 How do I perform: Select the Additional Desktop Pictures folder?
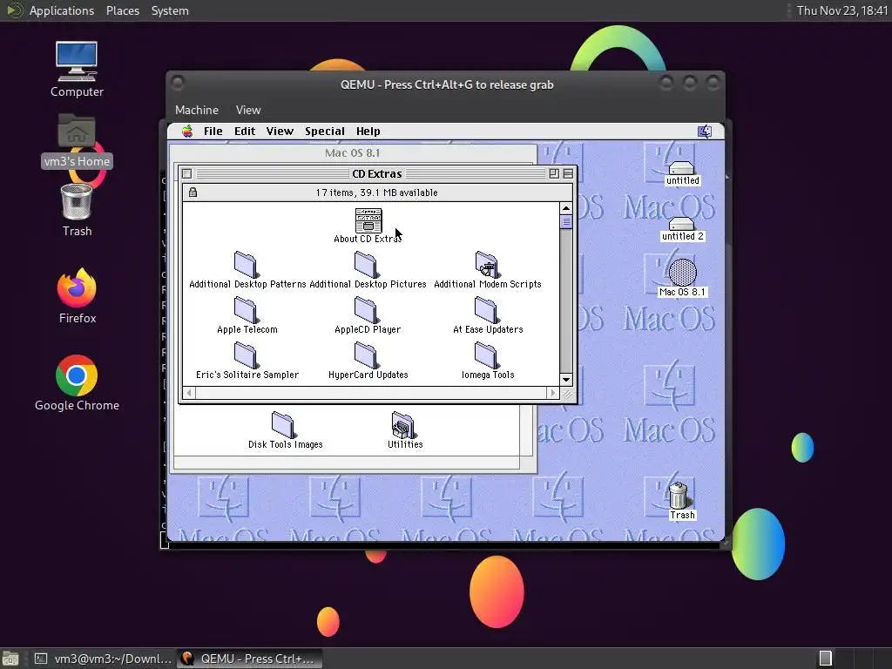click(366, 265)
